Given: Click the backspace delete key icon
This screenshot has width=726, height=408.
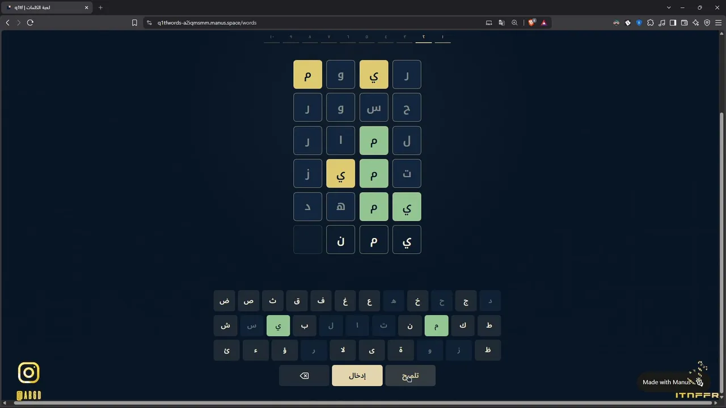Looking at the screenshot, I should tap(304, 376).
